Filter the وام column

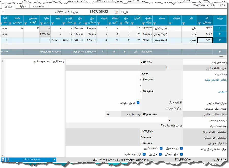click(x=53, y=23)
